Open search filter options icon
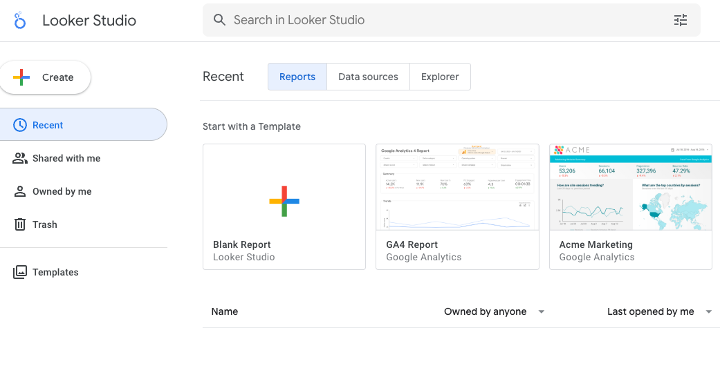Screen dimensions: 720x377 (x=681, y=20)
